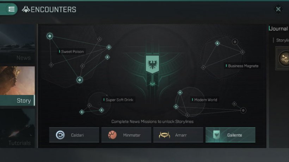Click the Minmatar faction logo icon
The width and height of the screenshot is (289, 162).
tap(112, 135)
